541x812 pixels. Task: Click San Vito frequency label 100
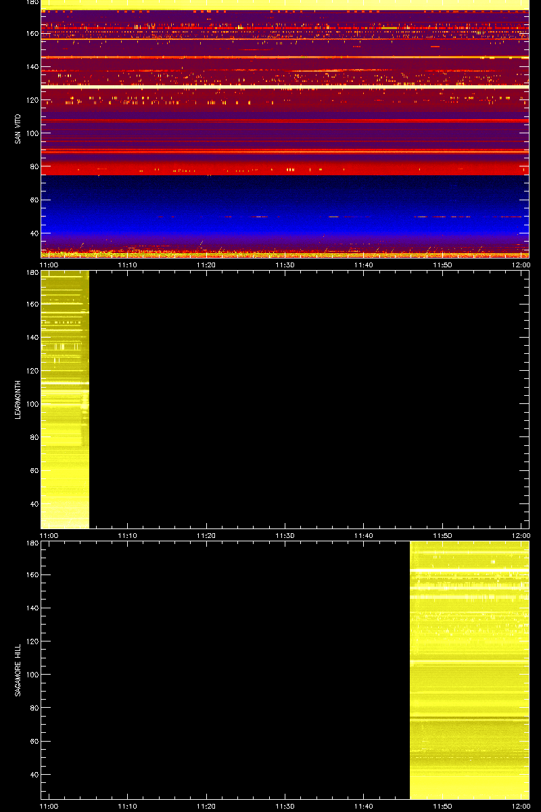(31, 133)
